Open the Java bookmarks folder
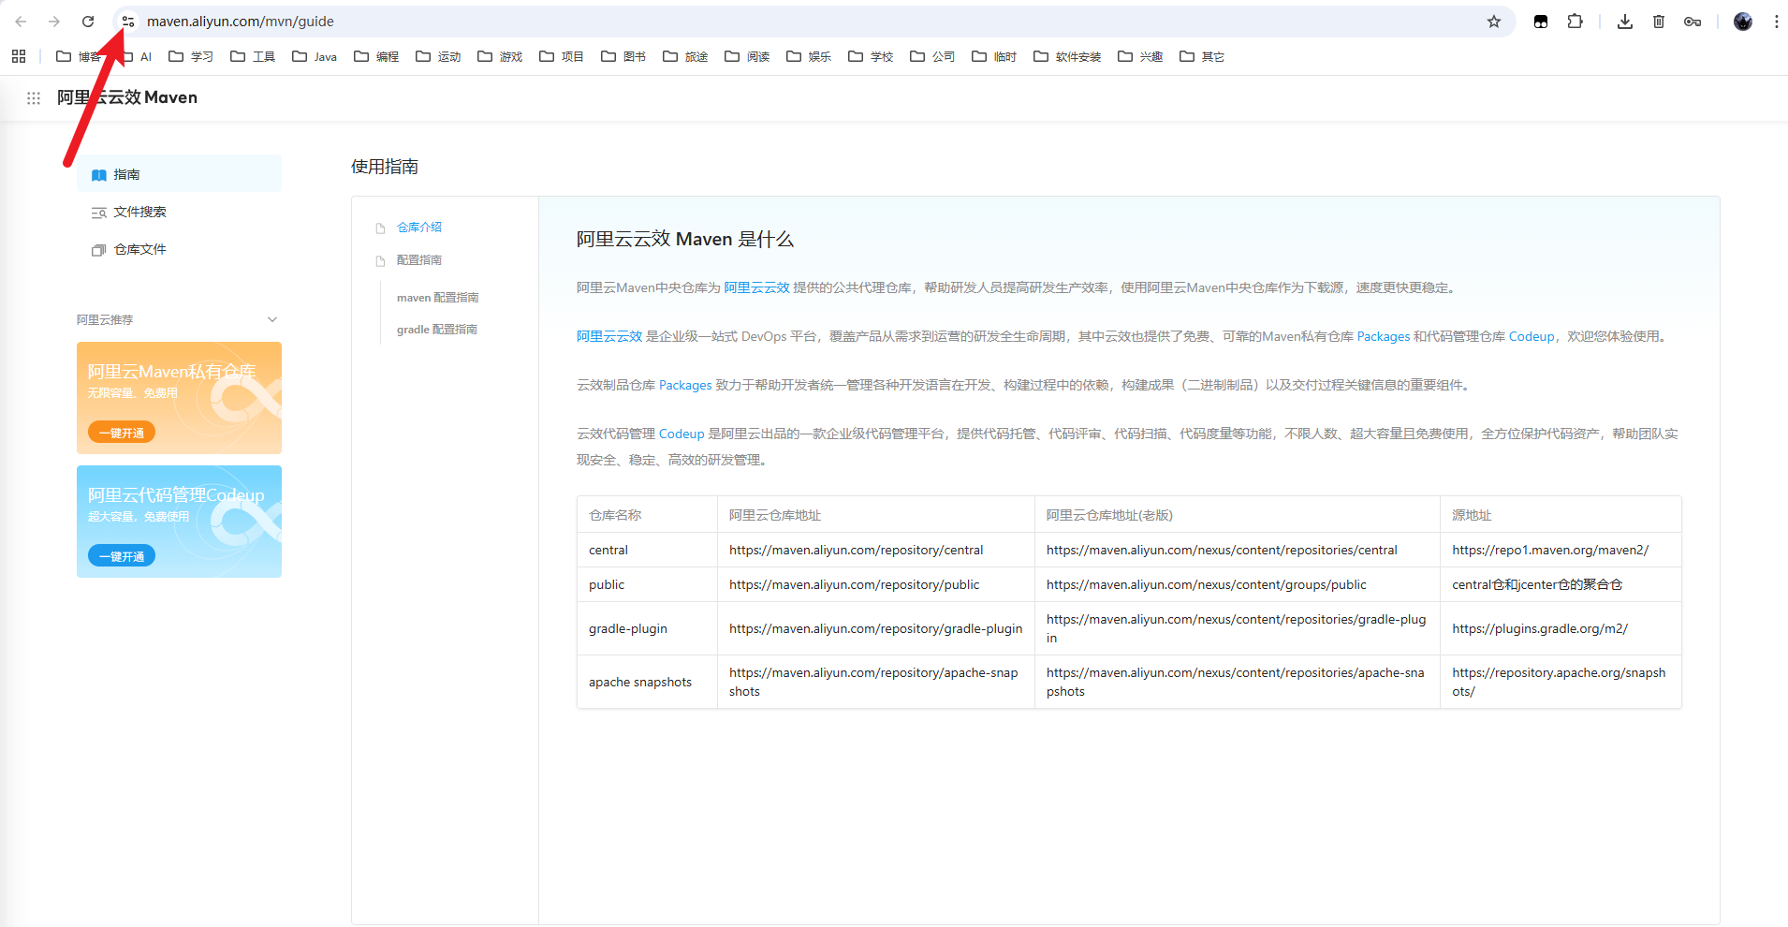Viewport: 1788px width, 927px height. click(x=315, y=56)
